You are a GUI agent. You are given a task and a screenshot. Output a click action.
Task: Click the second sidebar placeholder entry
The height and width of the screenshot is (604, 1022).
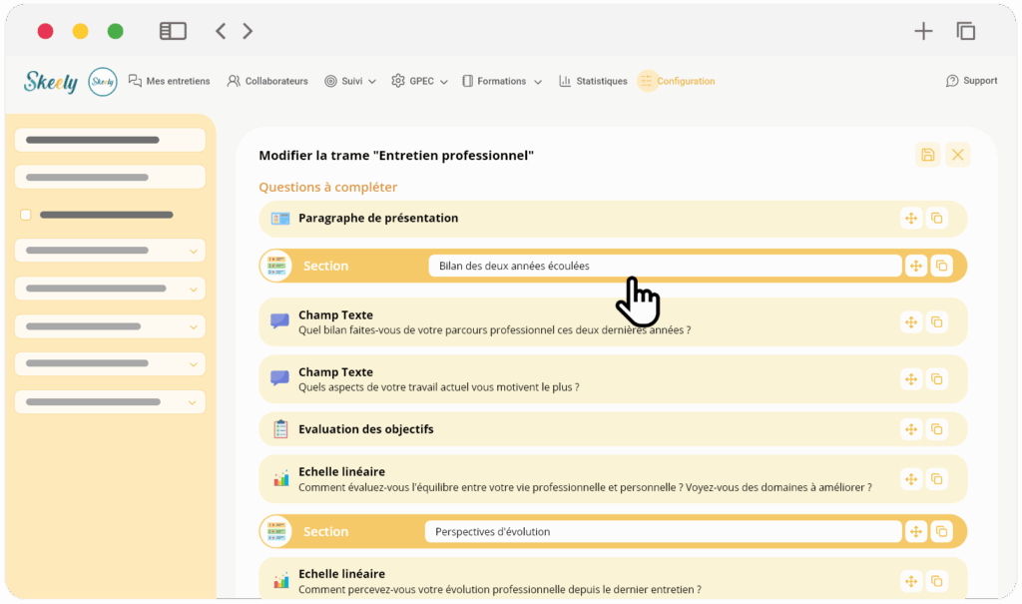pos(110,177)
